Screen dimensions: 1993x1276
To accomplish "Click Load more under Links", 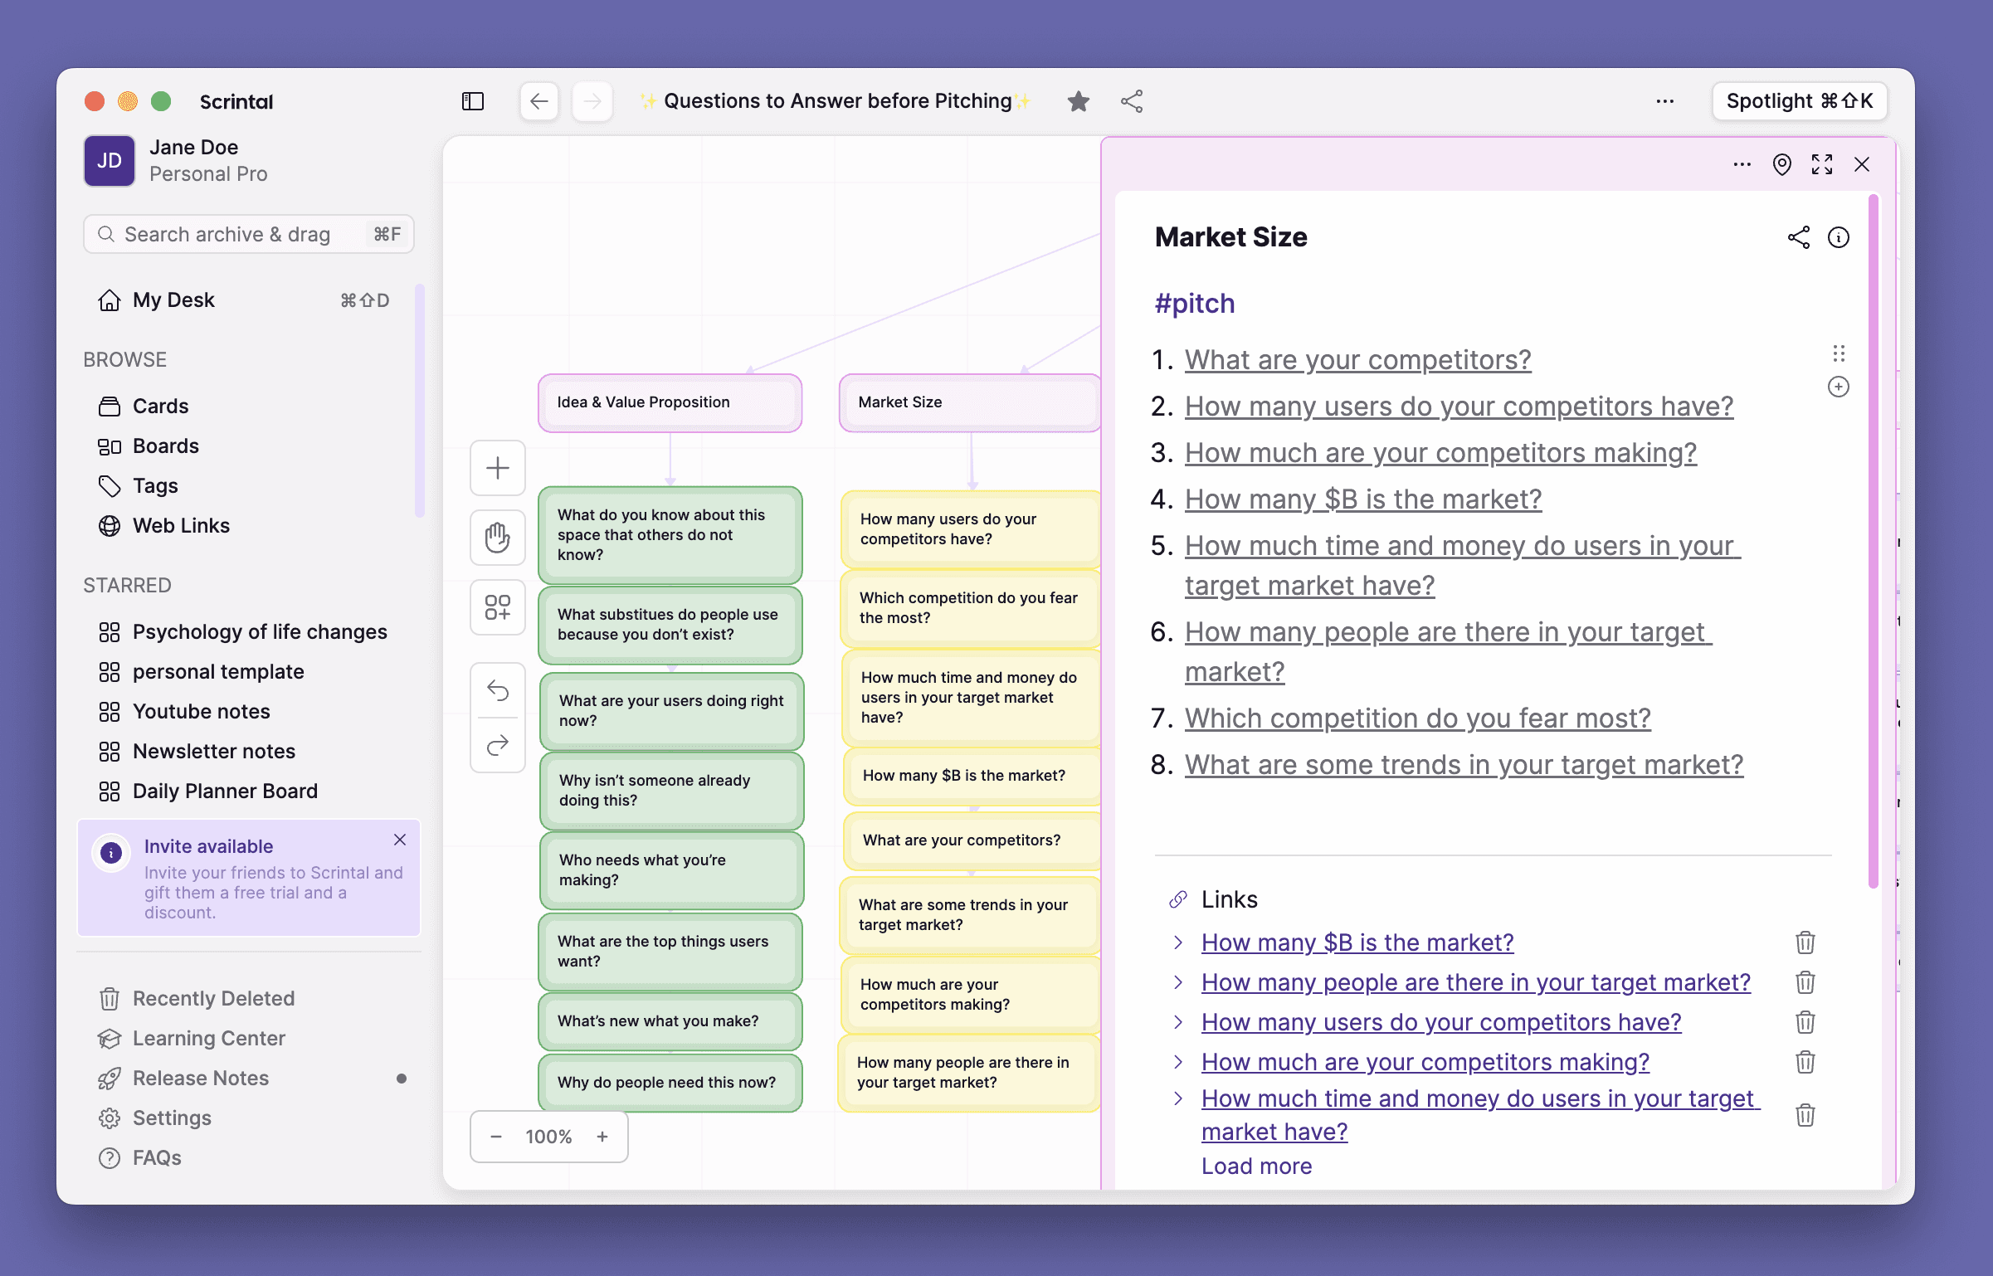I will [1256, 1166].
